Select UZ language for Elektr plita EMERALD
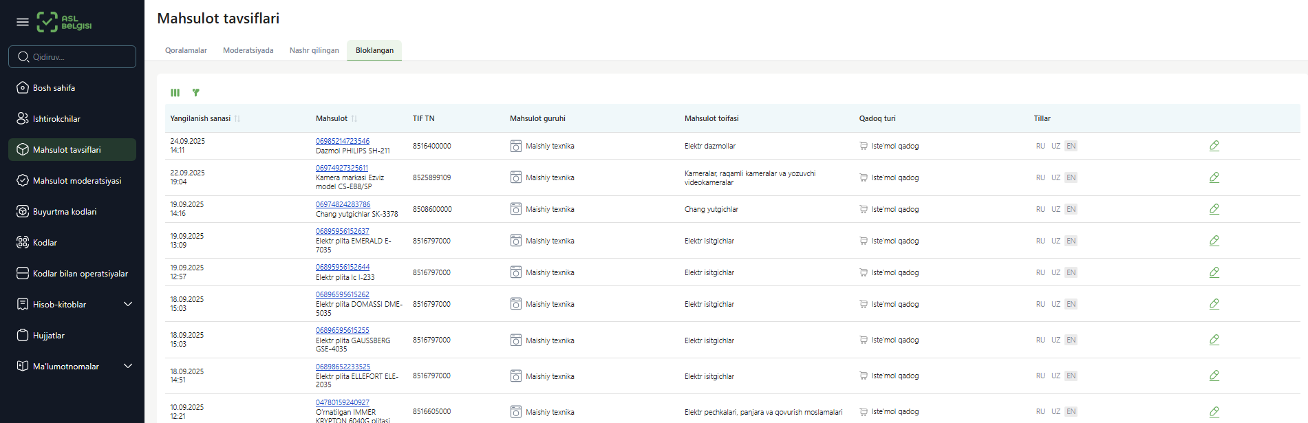 pos(1055,241)
